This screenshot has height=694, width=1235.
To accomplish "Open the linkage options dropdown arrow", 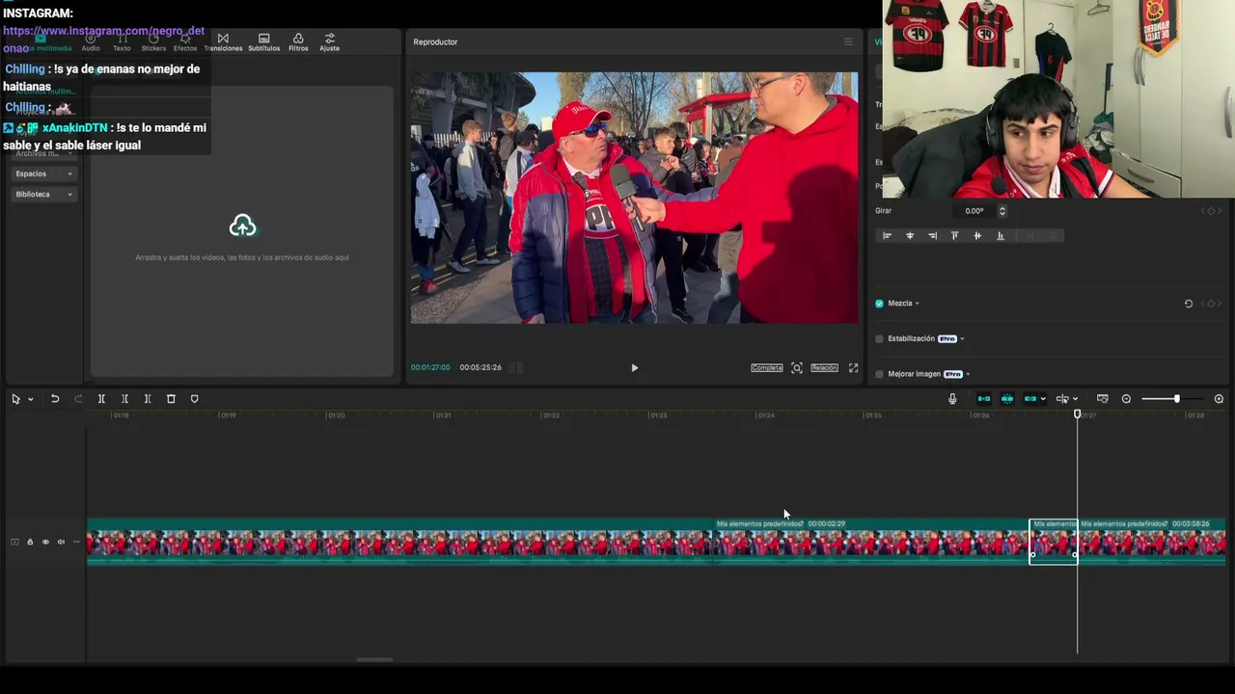I will [x=1043, y=399].
